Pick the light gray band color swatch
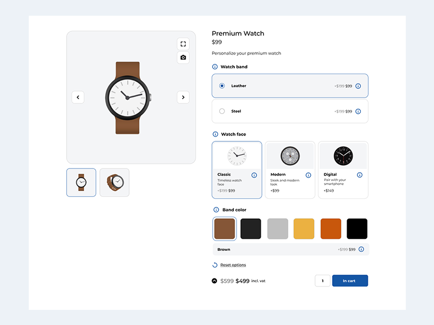 (278, 229)
